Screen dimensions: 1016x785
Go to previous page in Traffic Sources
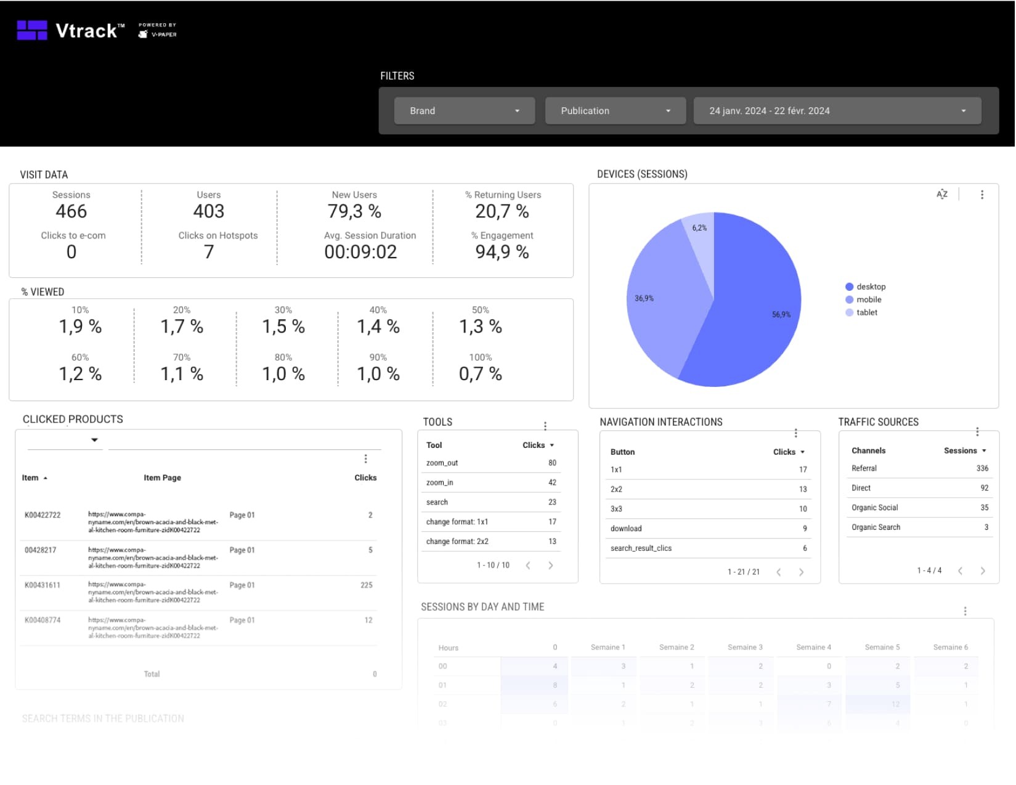pos(960,571)
